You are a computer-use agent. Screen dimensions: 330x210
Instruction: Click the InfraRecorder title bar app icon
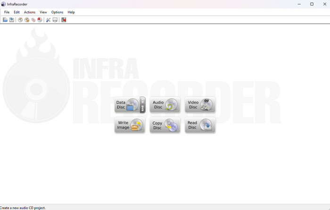(x=3, y=4)
